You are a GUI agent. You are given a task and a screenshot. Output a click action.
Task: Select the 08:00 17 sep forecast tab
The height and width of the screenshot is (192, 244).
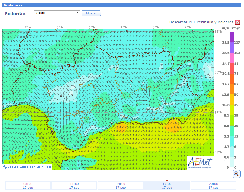click(28, 186)
